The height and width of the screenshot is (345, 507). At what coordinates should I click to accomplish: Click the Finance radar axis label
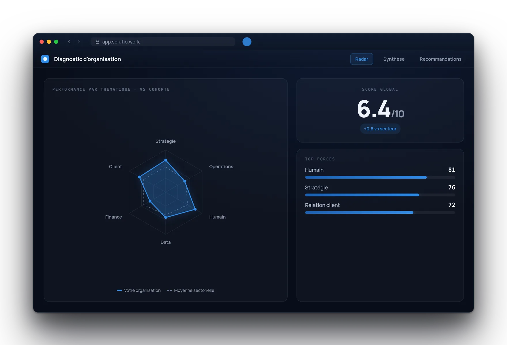pyautogui.click(x=113, y=217)
